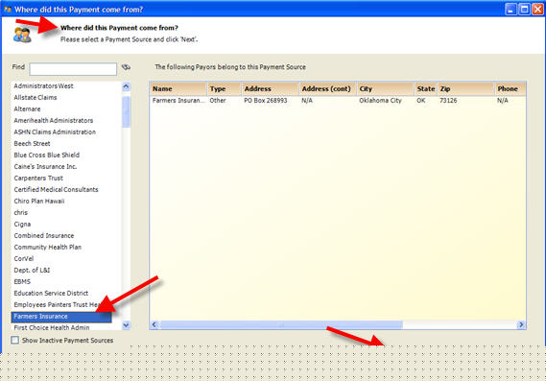Select the chris list entry
This screenshot has height=381, width=546.
pyautogui.click(x=20, y=212)
